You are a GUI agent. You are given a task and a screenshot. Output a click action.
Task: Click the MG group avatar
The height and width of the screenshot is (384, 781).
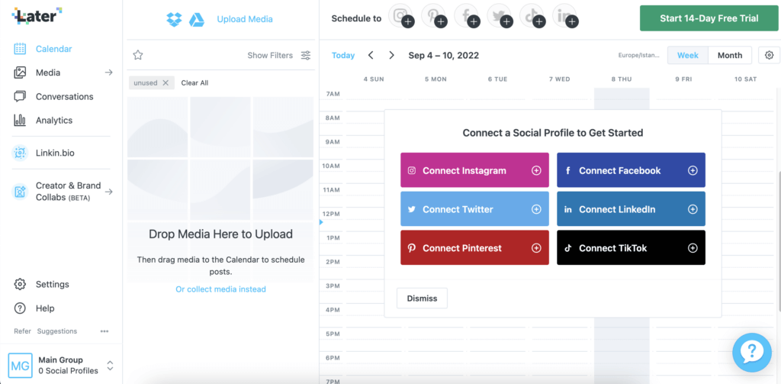point(21,366)
